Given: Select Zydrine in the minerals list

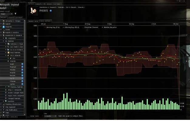Looking at the screenshot, I should pyautogui.click(x=12, y=84).
